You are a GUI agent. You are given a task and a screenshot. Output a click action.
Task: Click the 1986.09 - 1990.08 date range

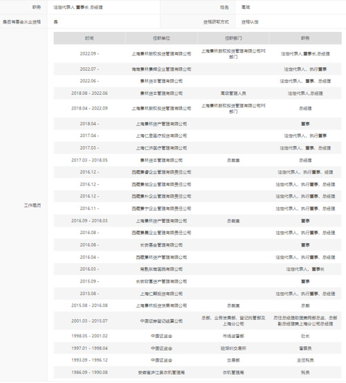tap(89, 373)
